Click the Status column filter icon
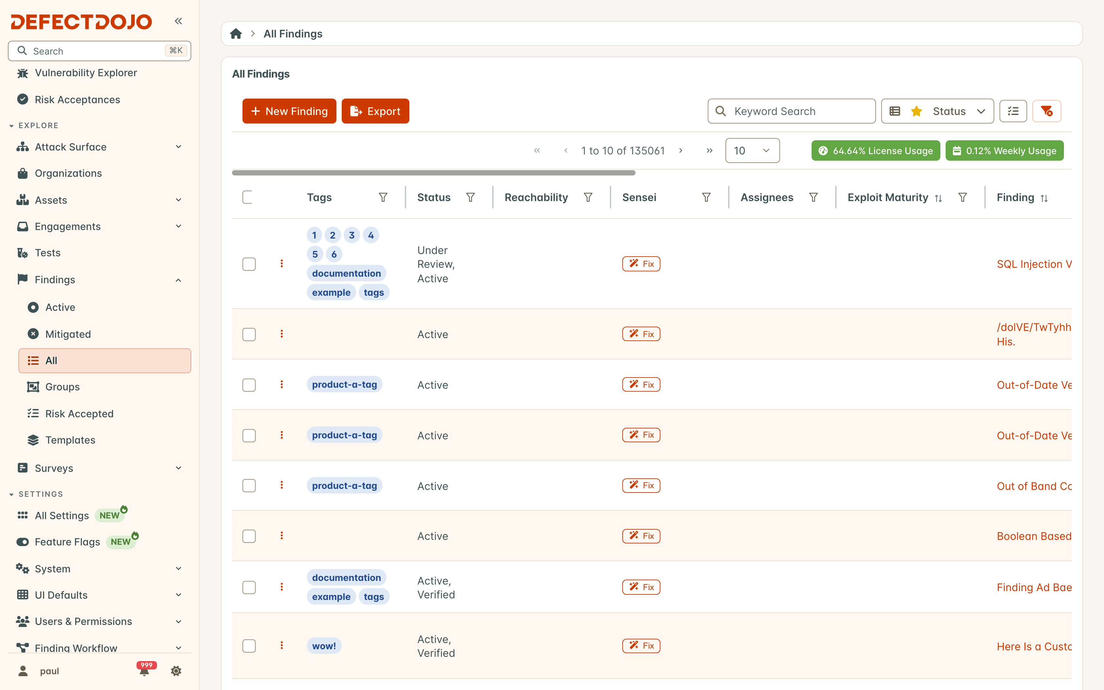Image resolution: width=1104 pixels, height=690 pixels. click(x=470, y=197)
